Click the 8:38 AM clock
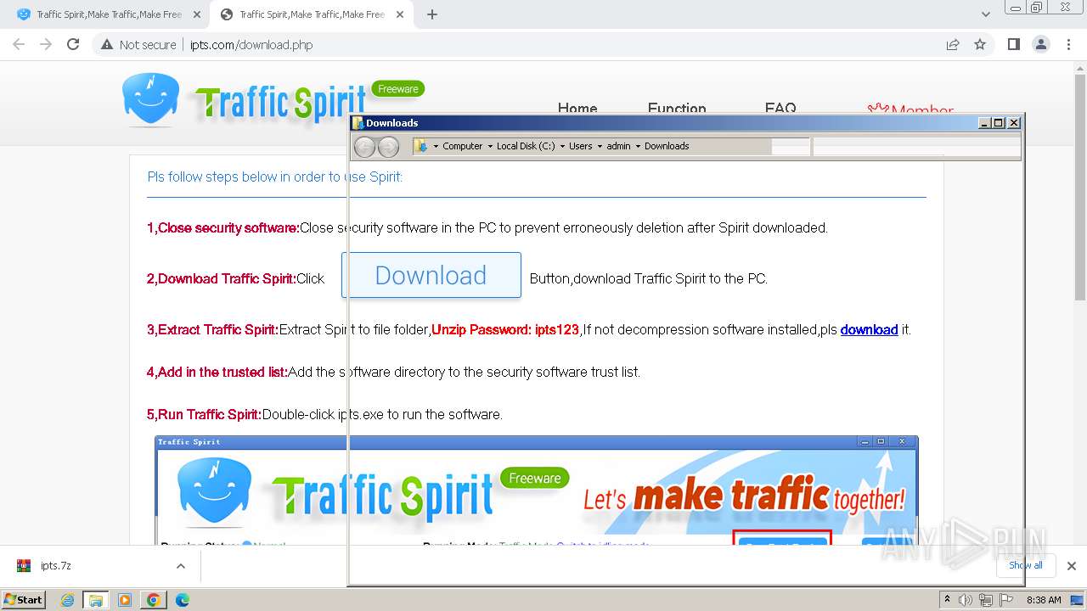Screen dimensions: 1087x611 click(1044, 600)
